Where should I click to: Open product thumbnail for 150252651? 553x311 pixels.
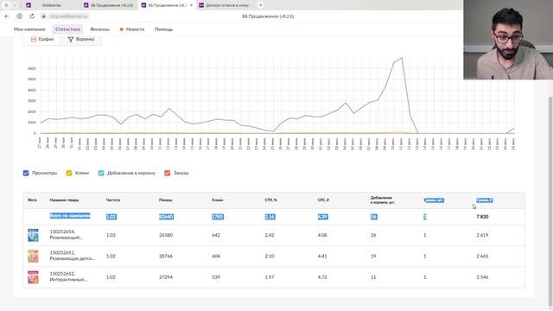point(33,257)
